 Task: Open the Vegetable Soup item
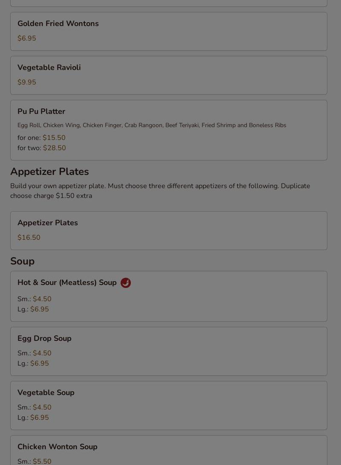pyautogui.click(x=46, y=392)
